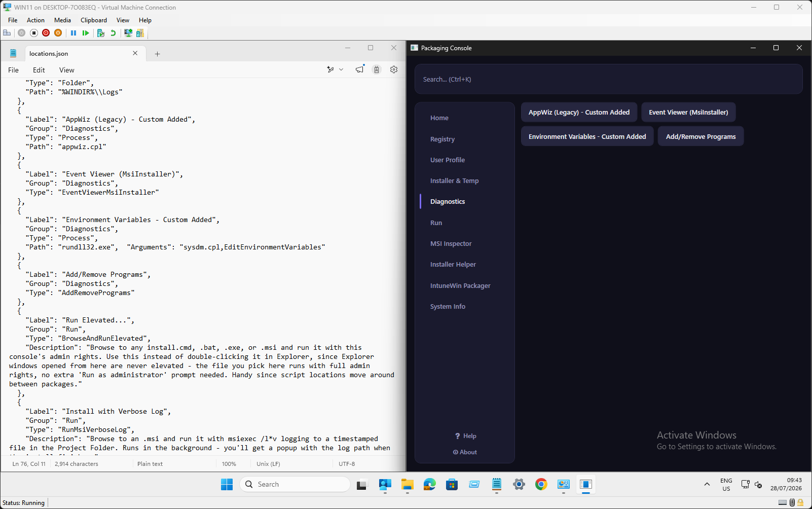Open the Action menu
The image size is (812, 509).
click(35, 20)
